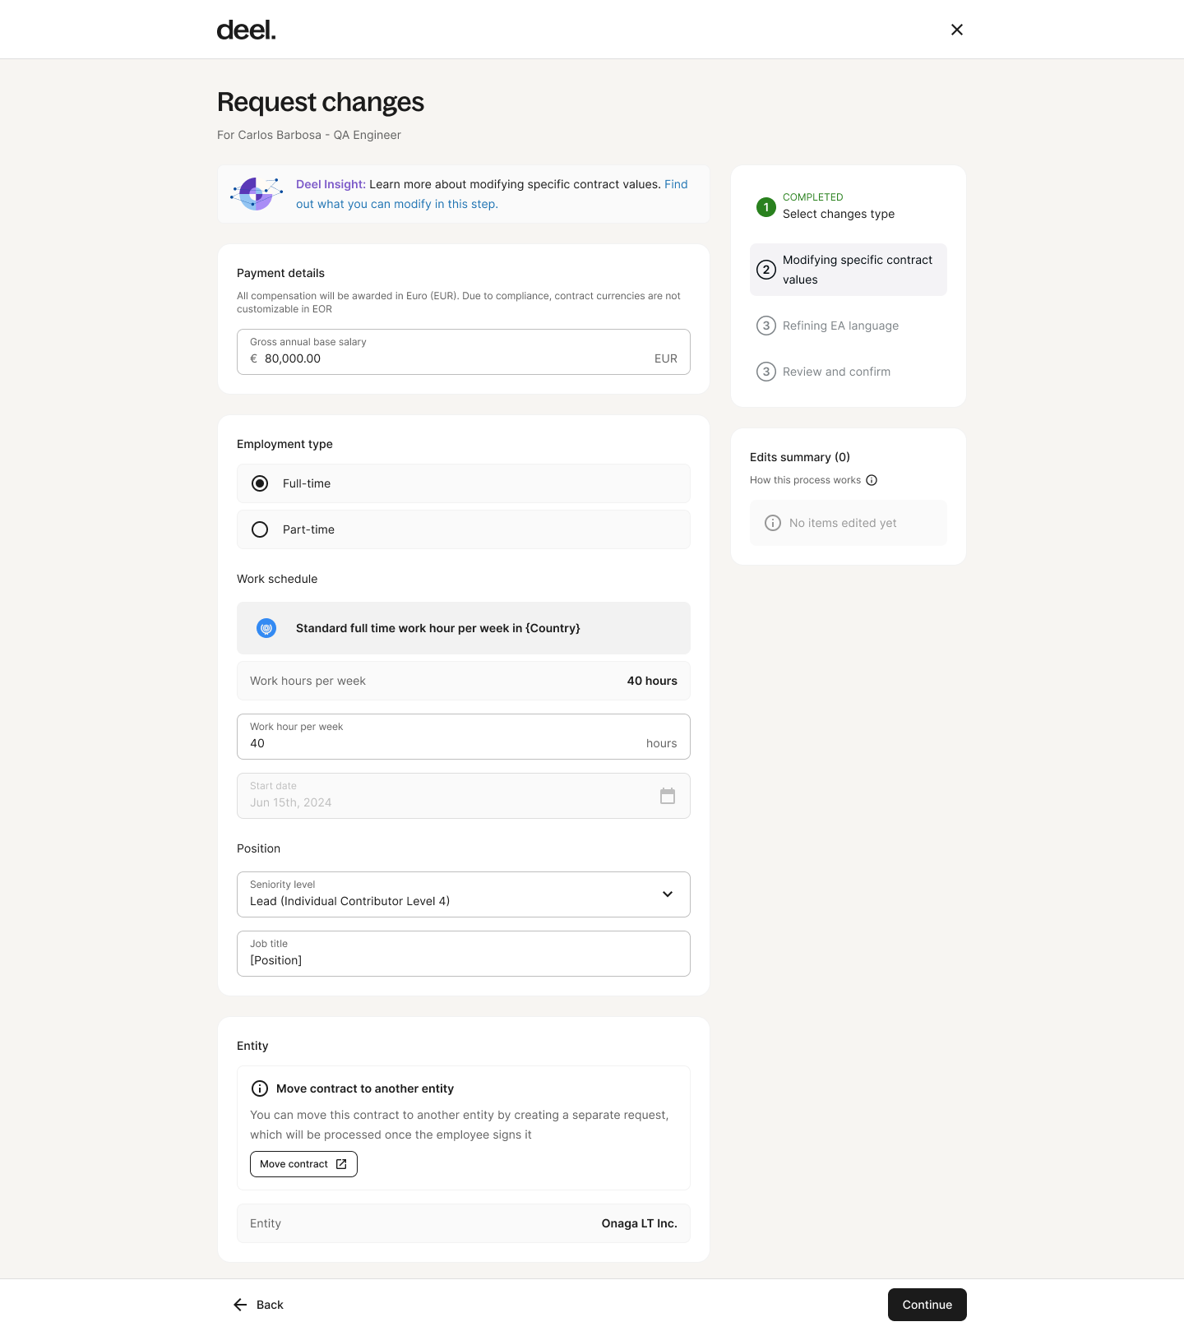Click the Deel Insight illustration icon
This screenshot has width=1184, height=1331.
click(257, 194)
